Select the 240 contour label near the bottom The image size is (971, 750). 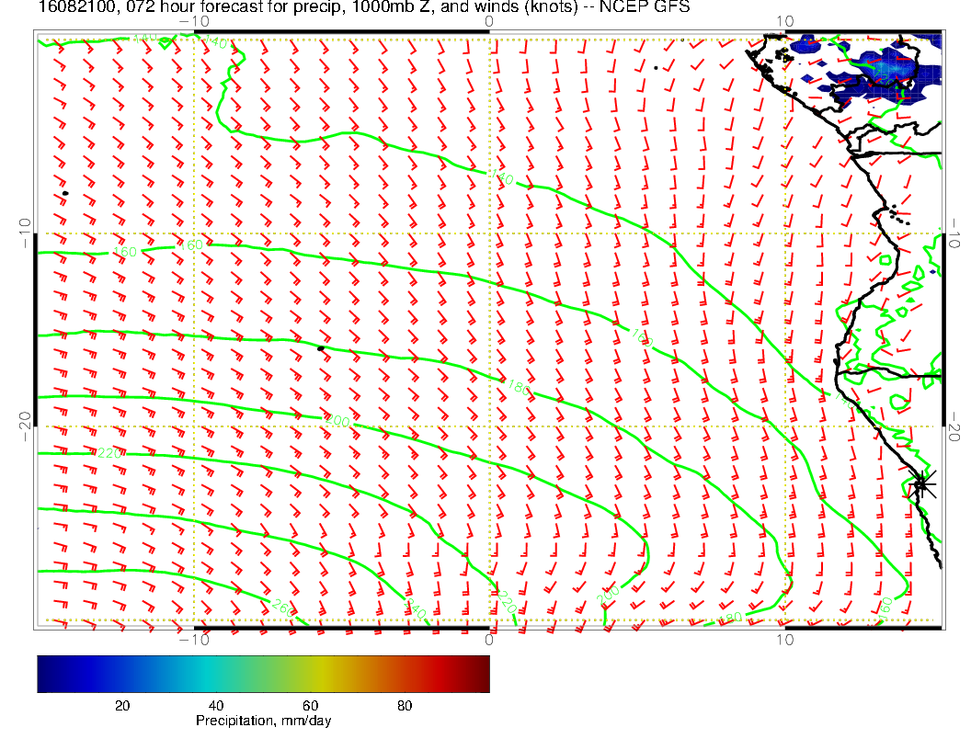[x=417, y=608]
